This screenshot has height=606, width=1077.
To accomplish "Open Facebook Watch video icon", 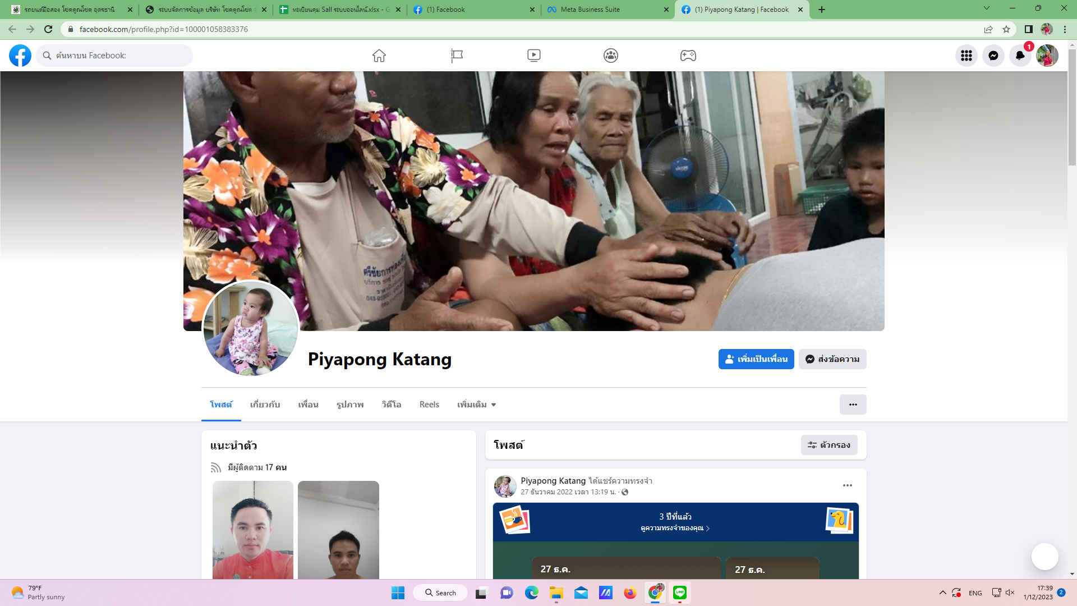I will click(x=534, y=56).
